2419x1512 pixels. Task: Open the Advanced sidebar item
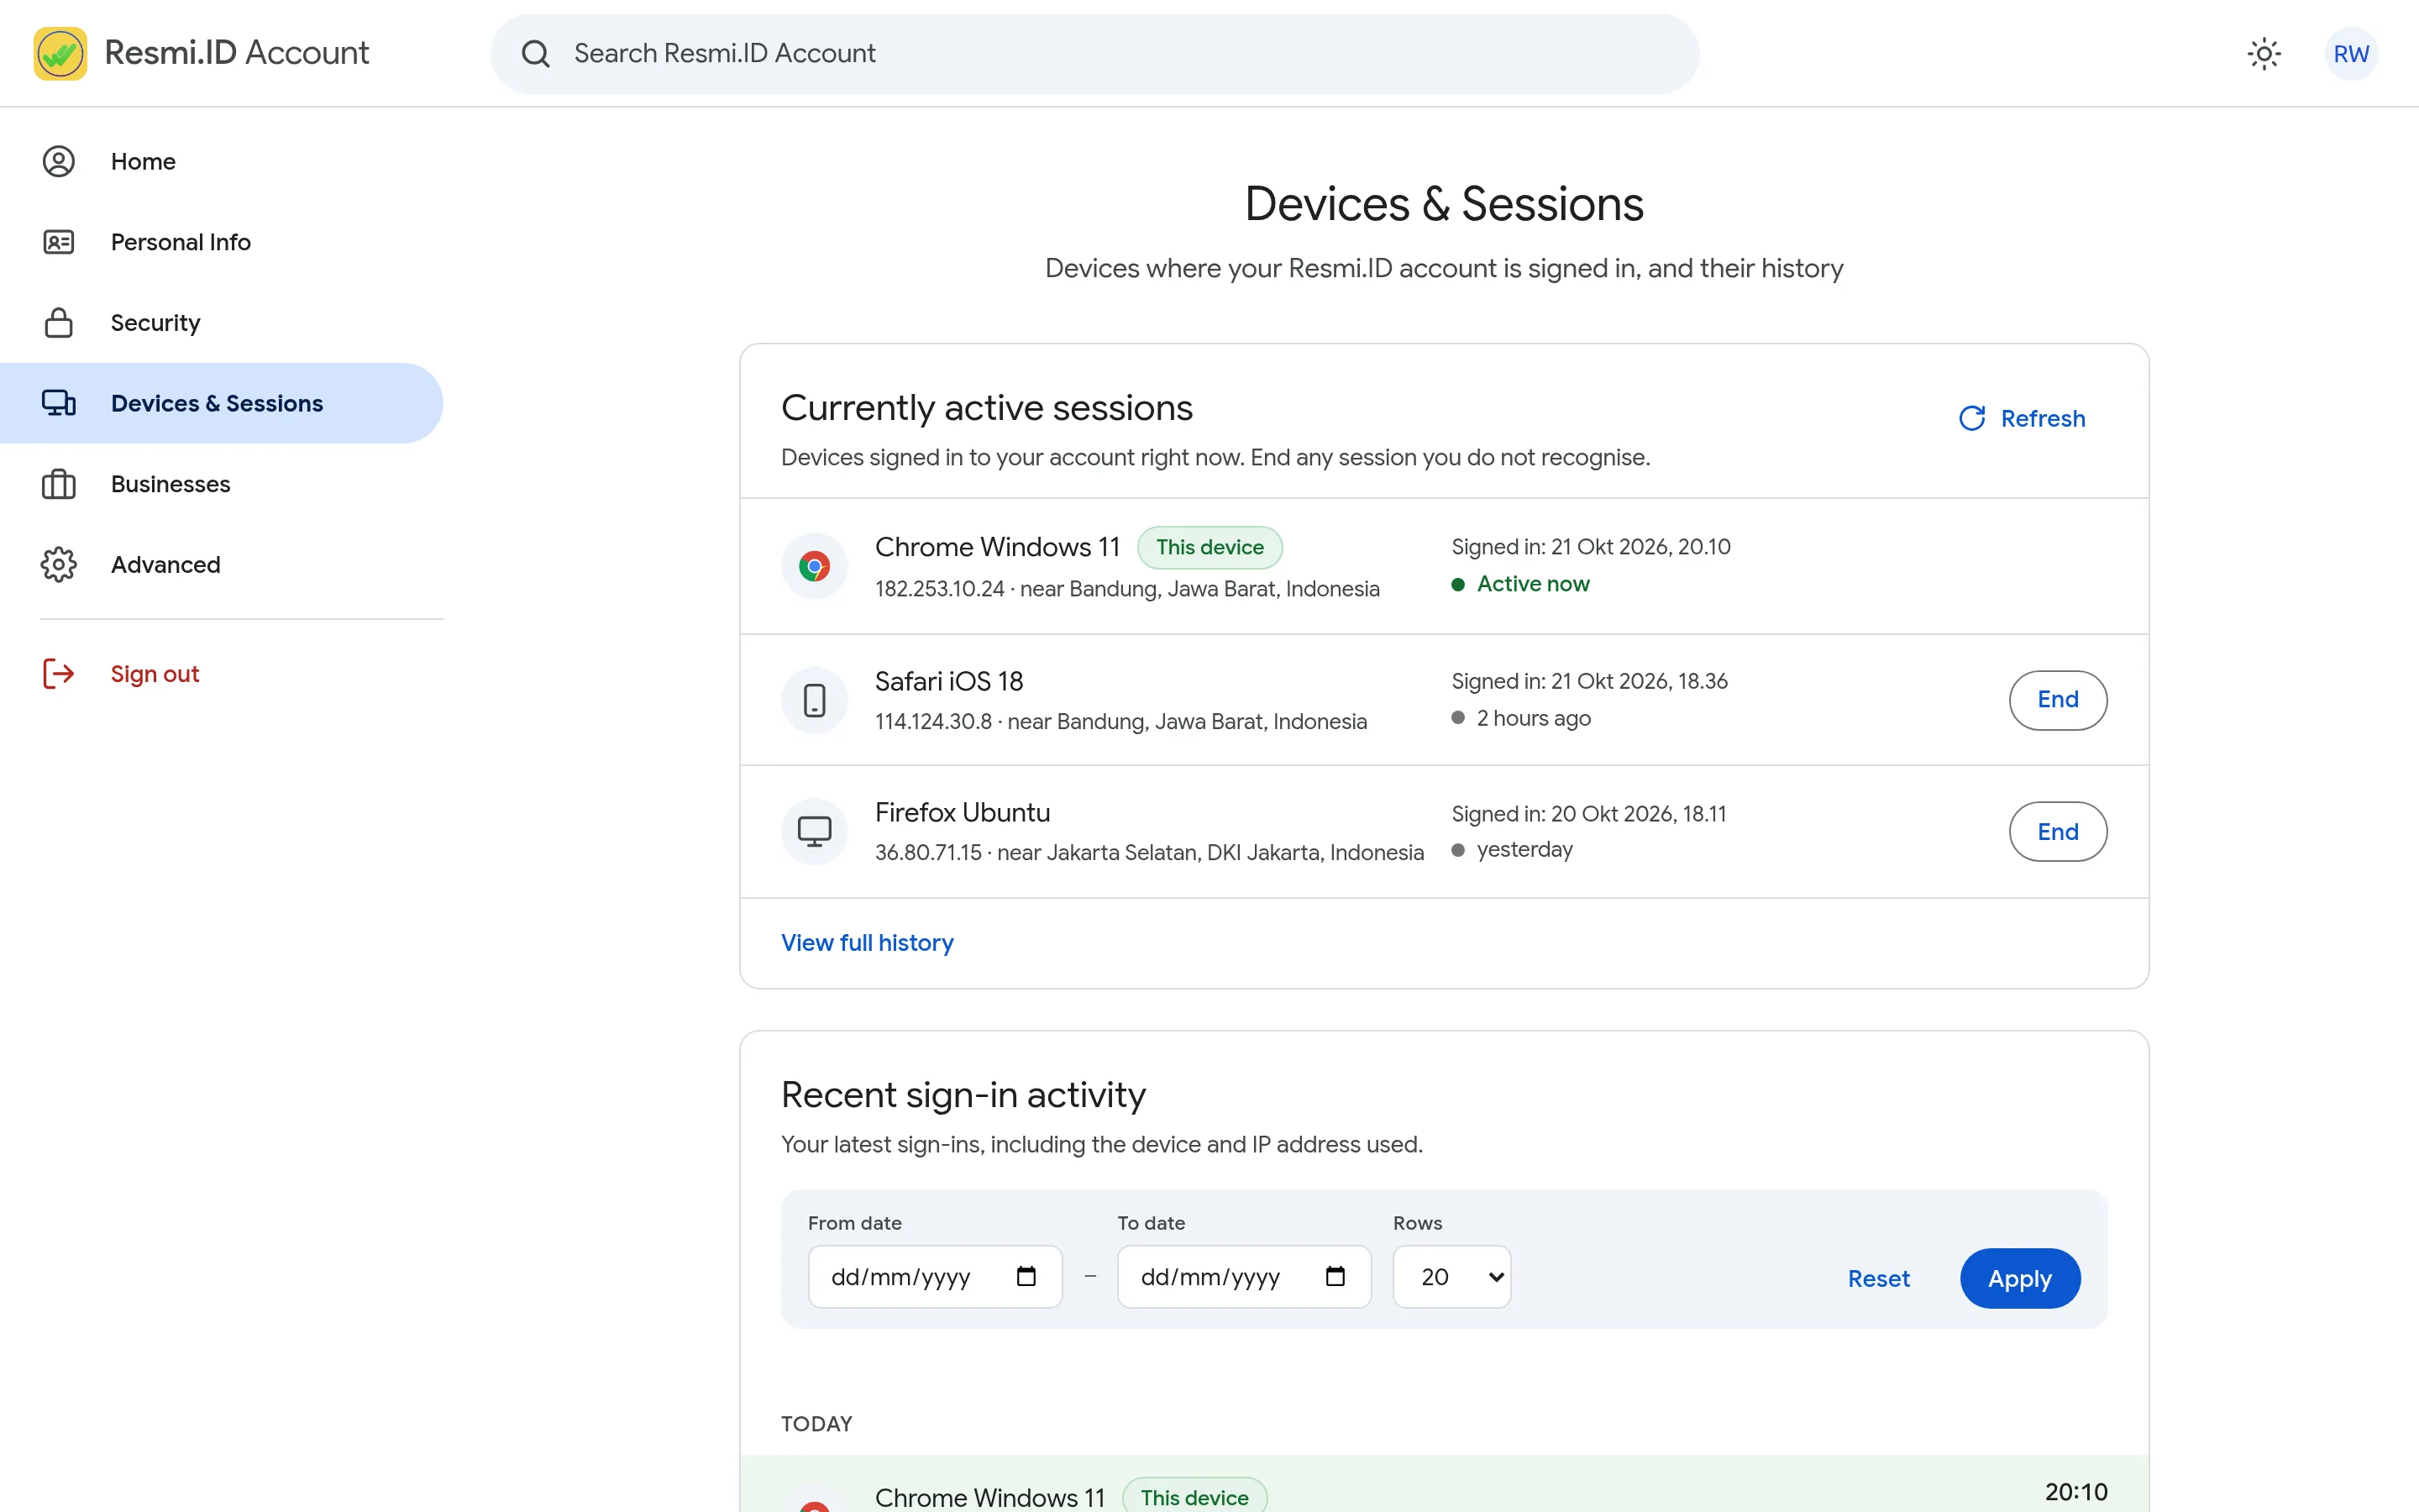[x=222, y=564]
